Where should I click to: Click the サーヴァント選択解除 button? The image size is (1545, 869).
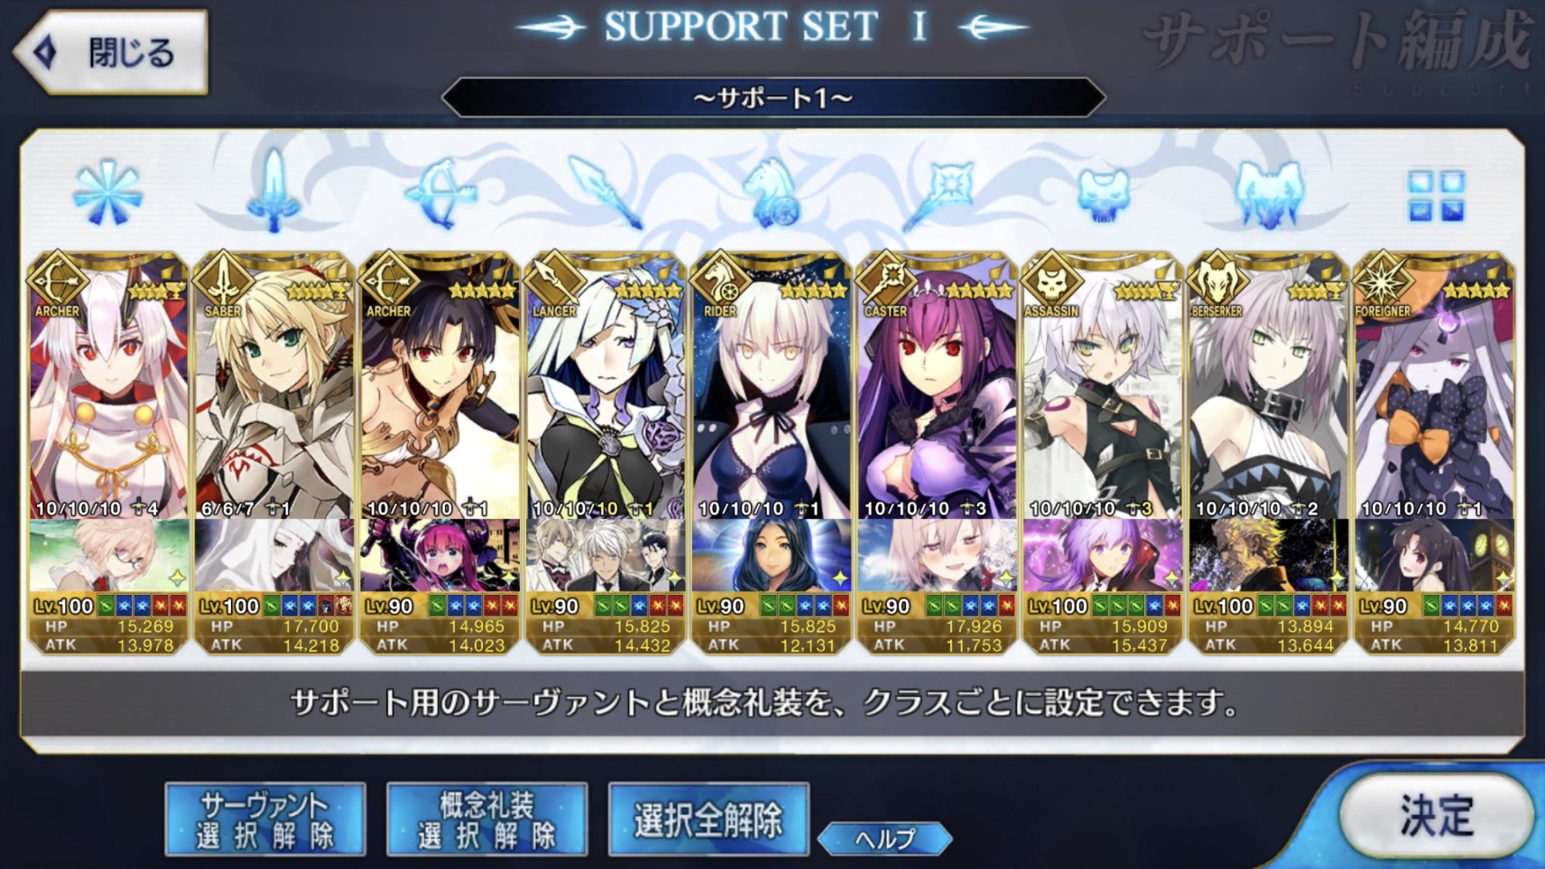(265, 820)
